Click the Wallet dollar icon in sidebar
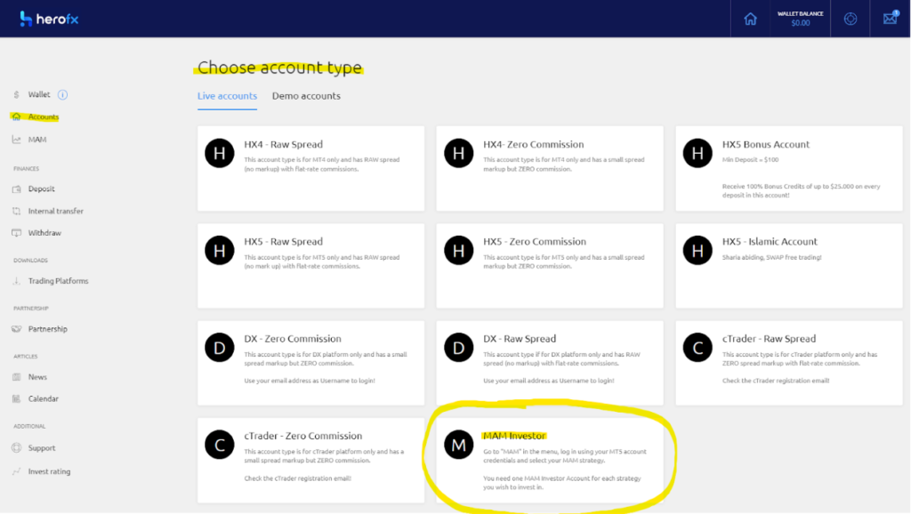 click(16, 94)
